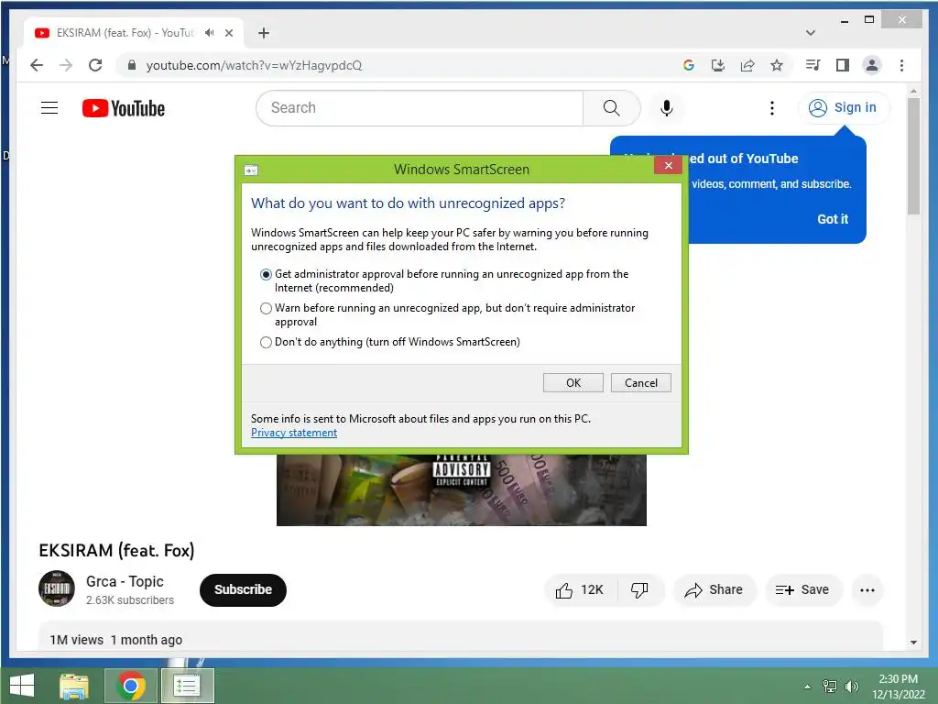The image size is (938, 704).
Task: Bookmark this page with the star icon
Action: click(x=777, y=65)
